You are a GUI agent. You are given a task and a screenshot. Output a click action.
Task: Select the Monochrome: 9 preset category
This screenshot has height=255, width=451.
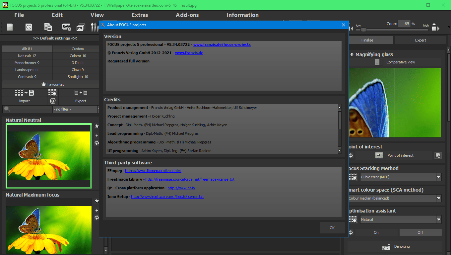tap(27, 63)
